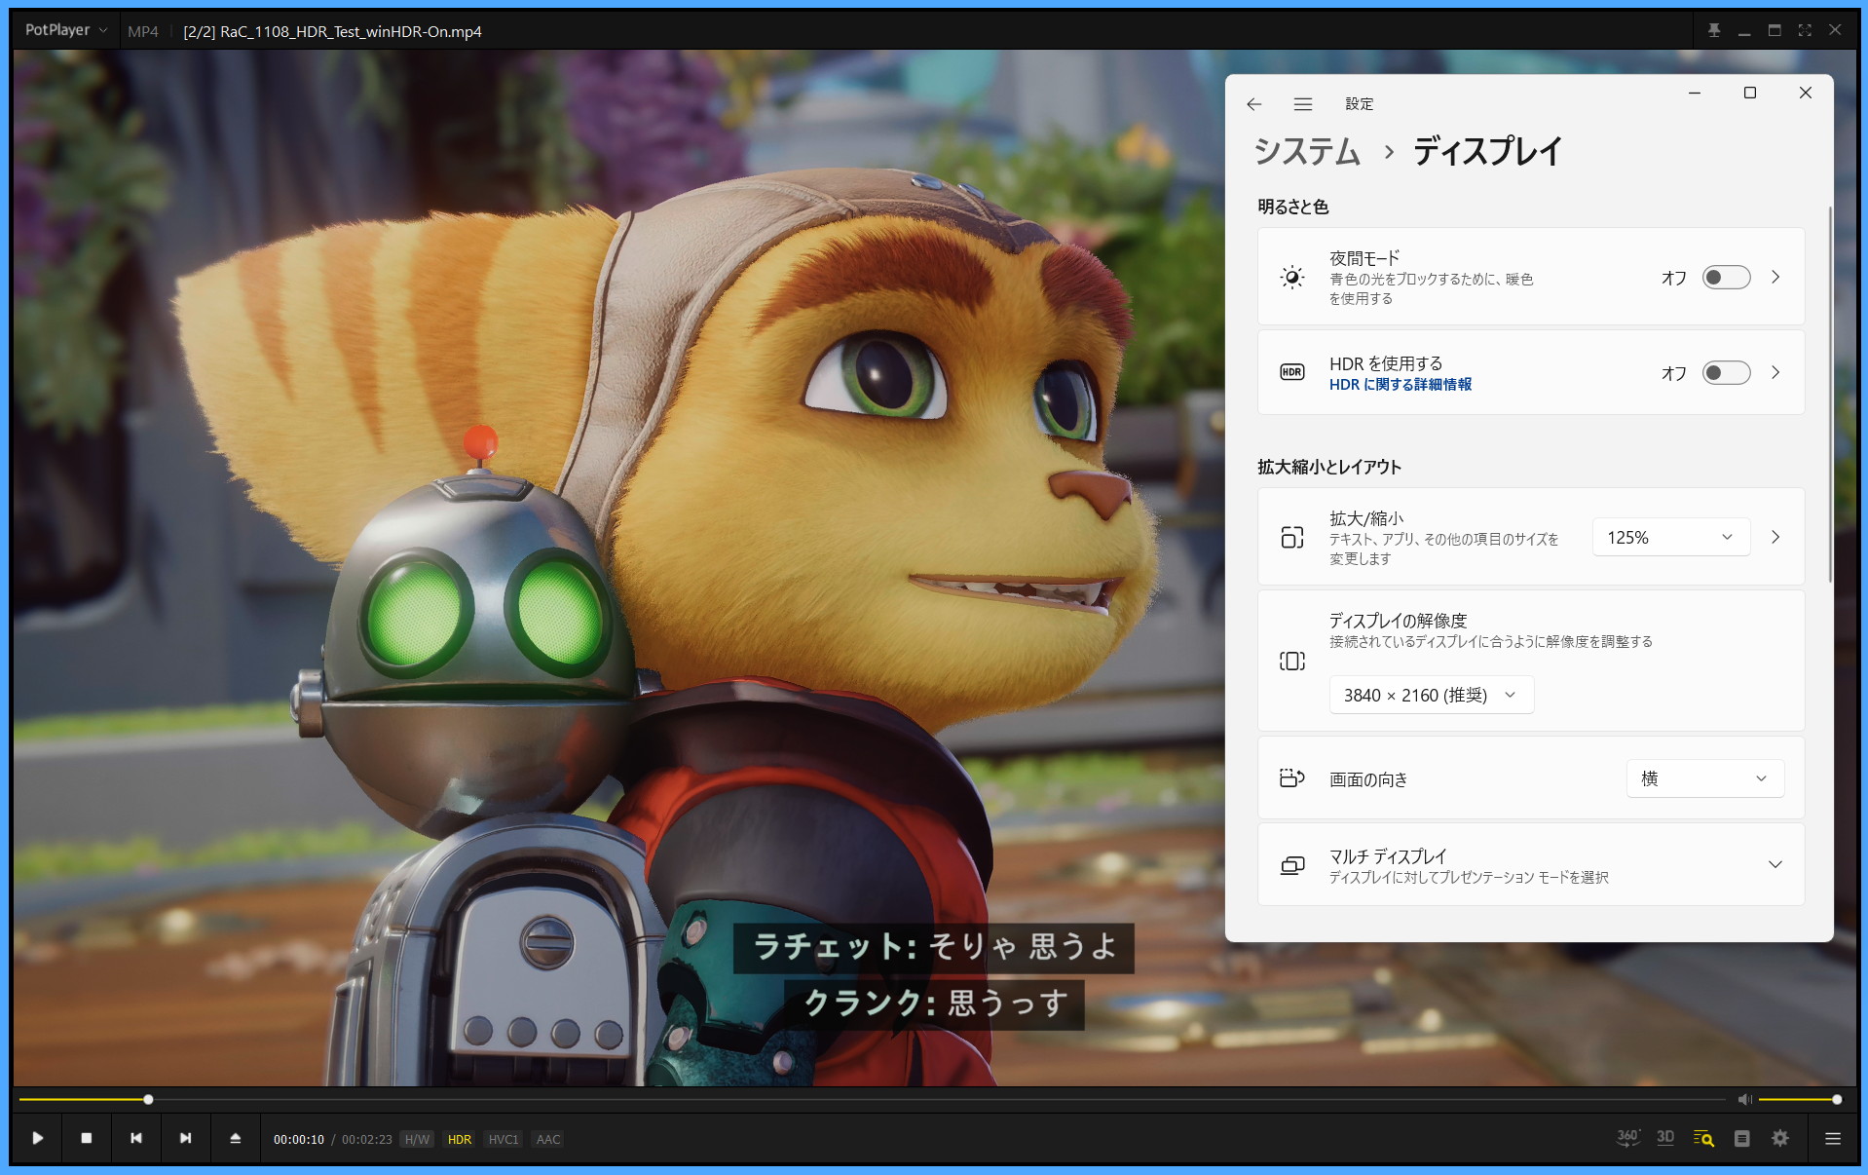The width and height of the screenshot is (1868, 1175).
Task: Open the HDR に関する詳細情報 link
Action: (1401, 385)
